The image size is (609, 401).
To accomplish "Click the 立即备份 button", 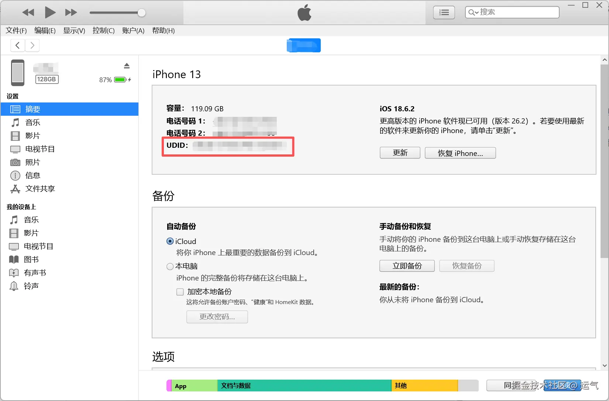I will tap(407, 266).
